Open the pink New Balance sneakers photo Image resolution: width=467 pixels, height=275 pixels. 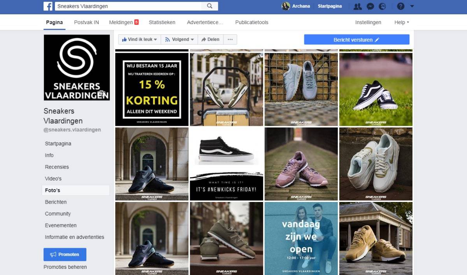(x=301, y=164)
